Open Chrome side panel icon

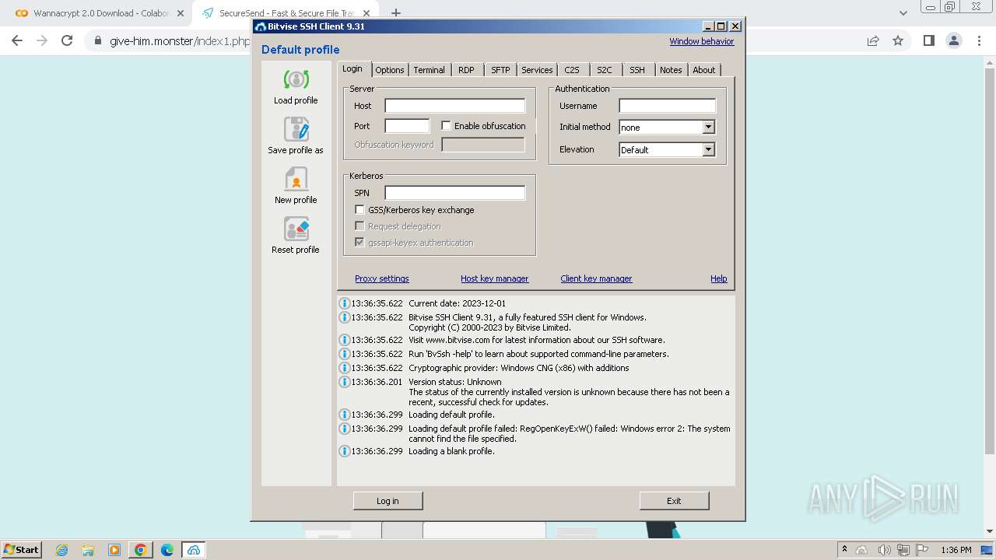pyautogui.click(x=928, y=40)
